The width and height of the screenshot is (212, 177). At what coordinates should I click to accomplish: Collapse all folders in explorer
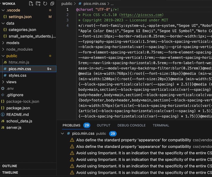pos(52,4)
